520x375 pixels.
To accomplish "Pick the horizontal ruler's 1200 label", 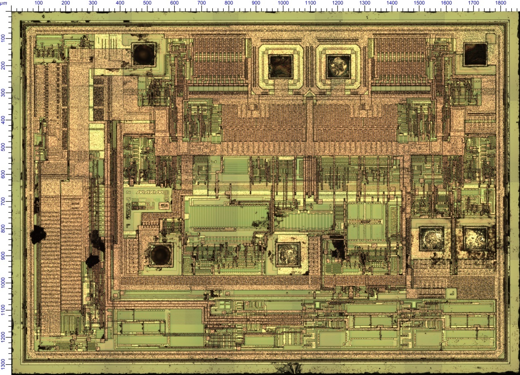I will click(338, 3).
